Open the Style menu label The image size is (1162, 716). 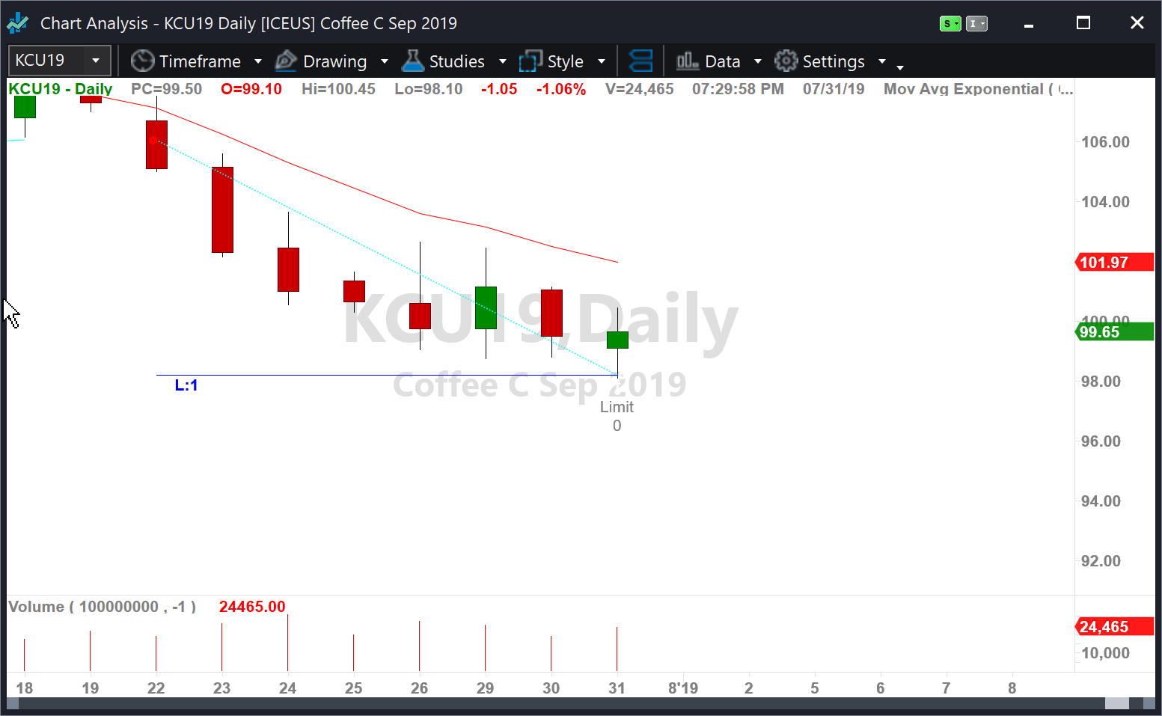[565, 61]
